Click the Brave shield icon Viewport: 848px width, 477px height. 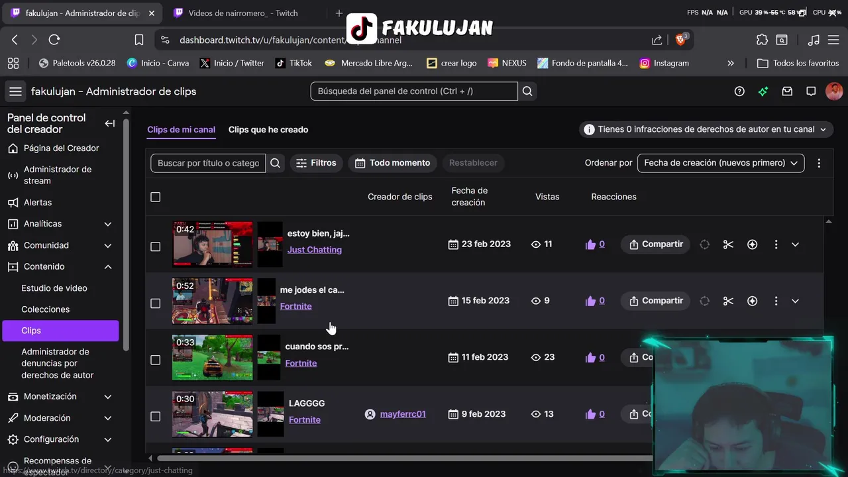click(681, 40)
